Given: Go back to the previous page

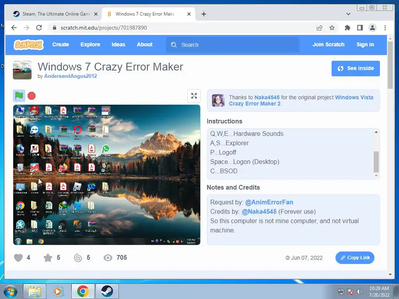Looking at the screenshot, I should (x=14, y=28).
